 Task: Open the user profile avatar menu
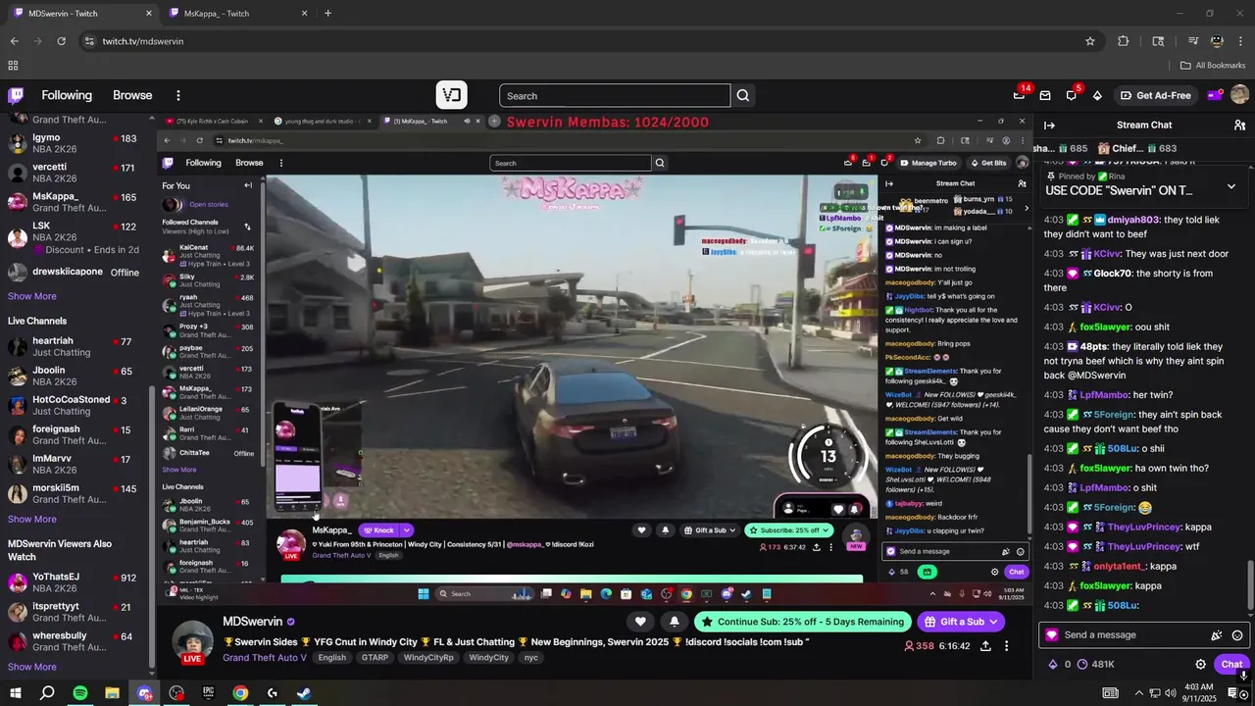tap(1239, 95)
